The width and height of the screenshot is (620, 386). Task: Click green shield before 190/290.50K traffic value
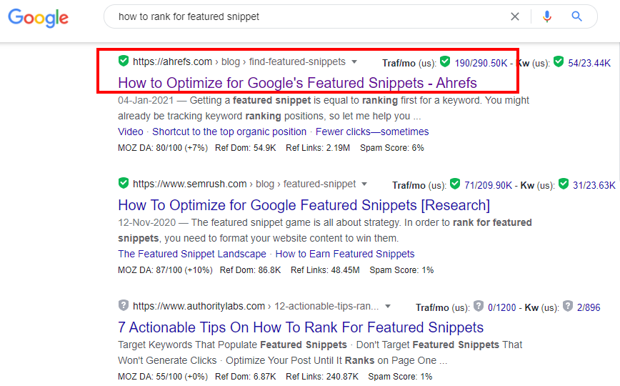point(445,61)
